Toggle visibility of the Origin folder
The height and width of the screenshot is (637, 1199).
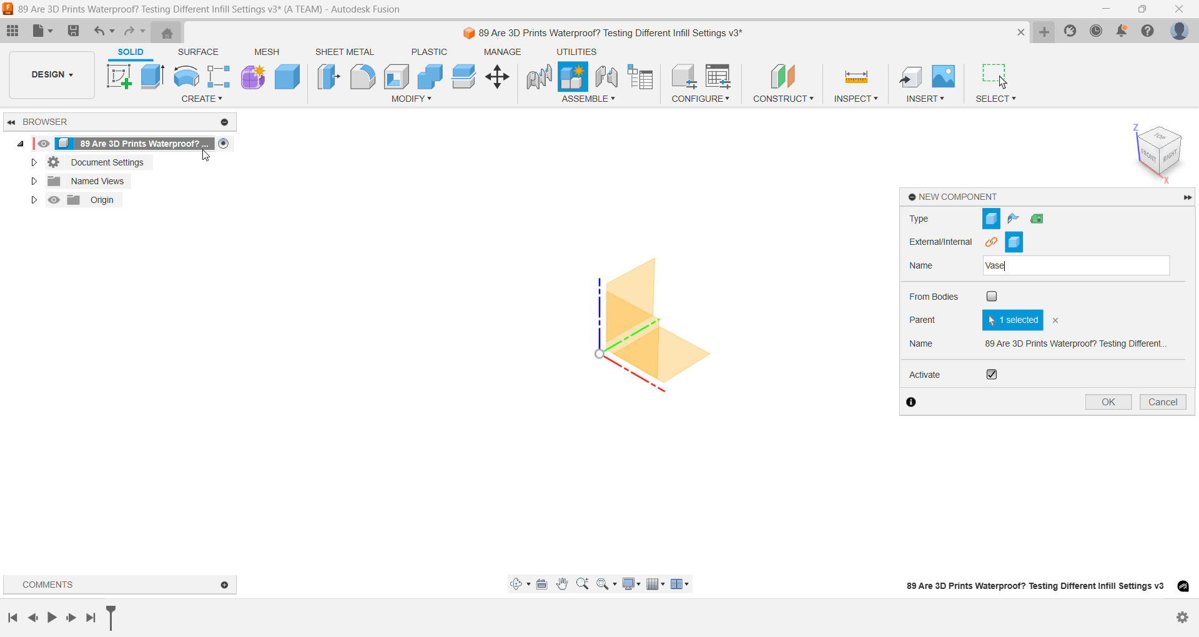coord(54,200)
